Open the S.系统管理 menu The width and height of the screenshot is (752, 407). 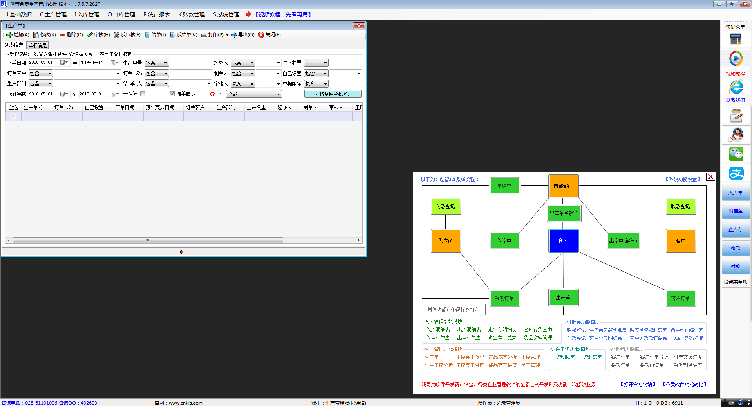tap(226, 14)
